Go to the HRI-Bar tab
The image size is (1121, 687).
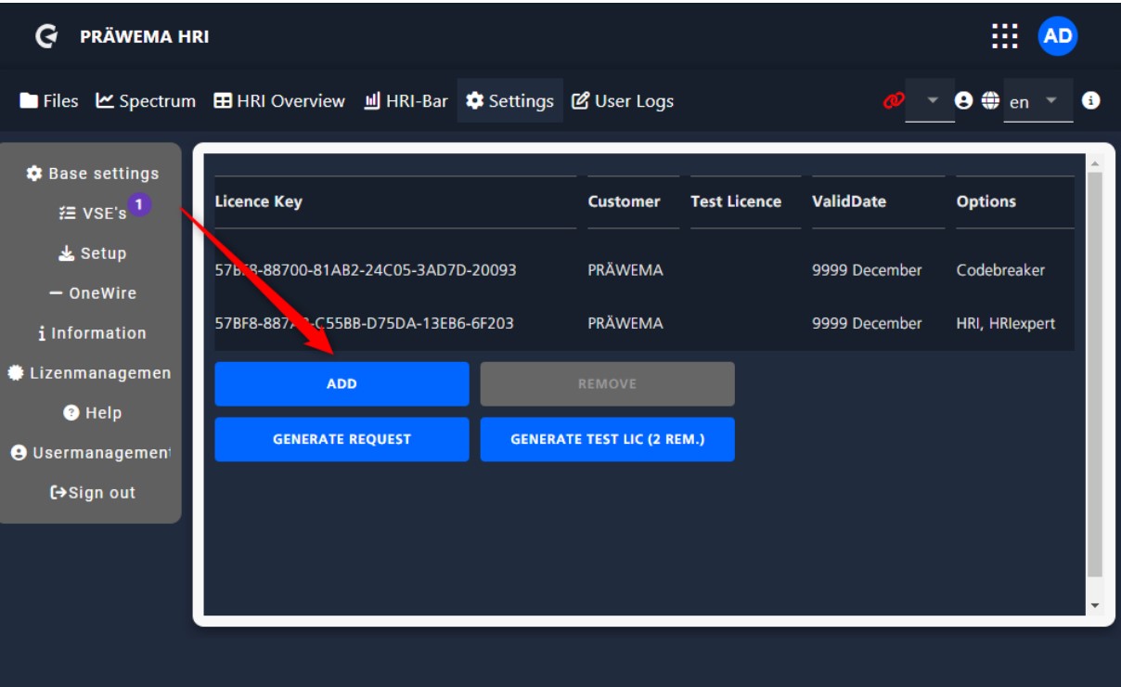[x=406, y=101]
